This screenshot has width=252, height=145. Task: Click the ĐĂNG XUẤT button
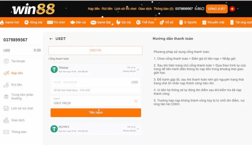(217, 9)
